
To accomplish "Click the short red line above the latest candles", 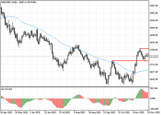I will [147, 54].
